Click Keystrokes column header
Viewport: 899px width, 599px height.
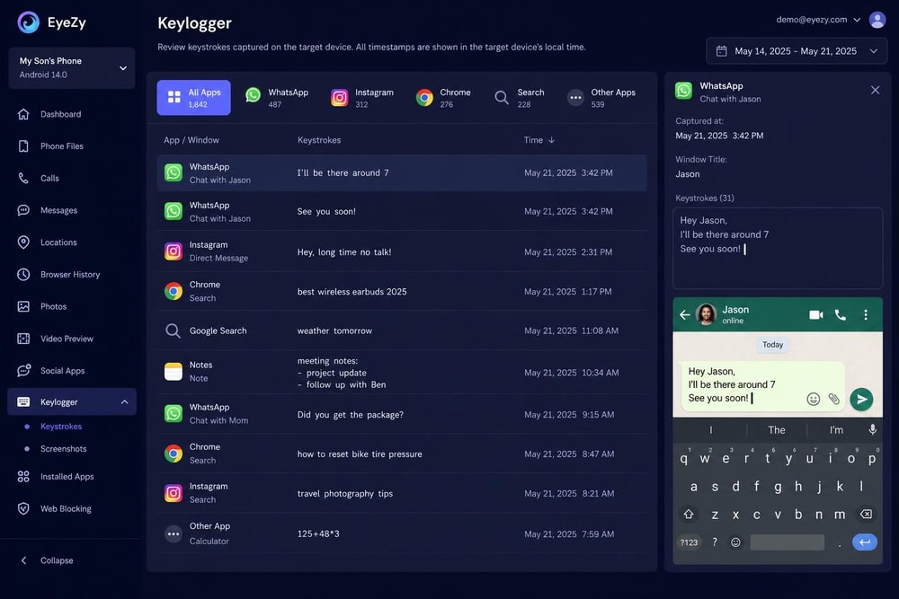[x=319, y=140]
